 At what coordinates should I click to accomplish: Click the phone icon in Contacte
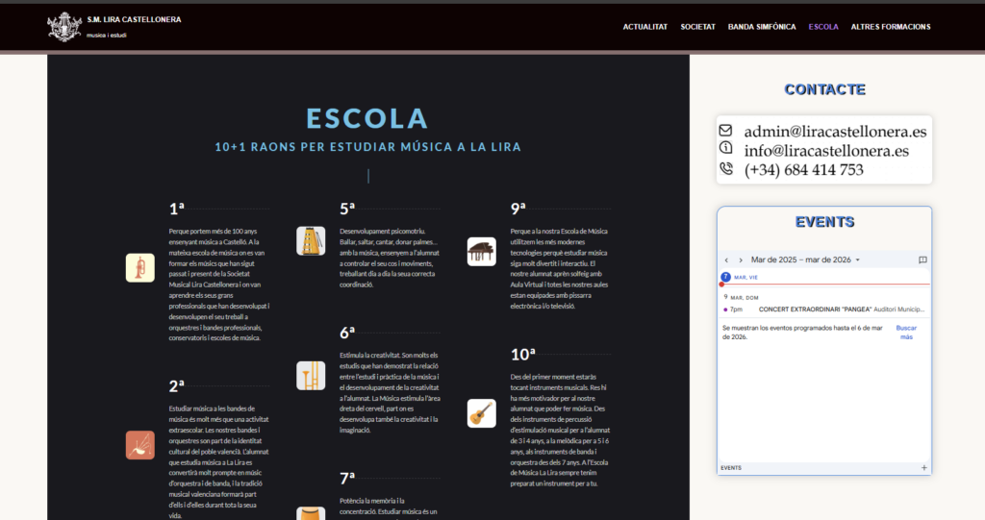(x=726, y=168)
